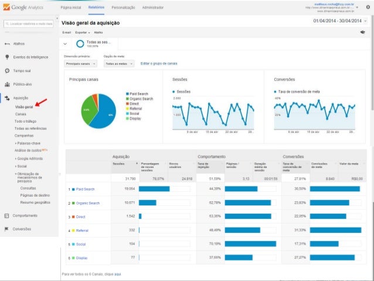Open the Todas as metas dropdown
This screenshot has width=374, height=281.
(x=119, y=63)
